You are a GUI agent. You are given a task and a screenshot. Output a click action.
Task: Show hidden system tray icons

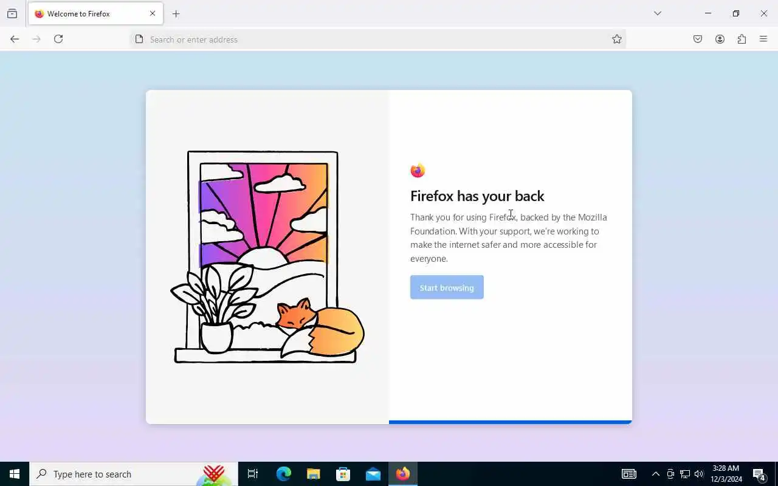pos(656,474)
